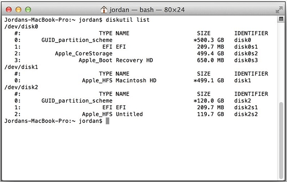Click the split pane icon above scrollbar
This screenshot has width=287, height=182.
[281, 19]
